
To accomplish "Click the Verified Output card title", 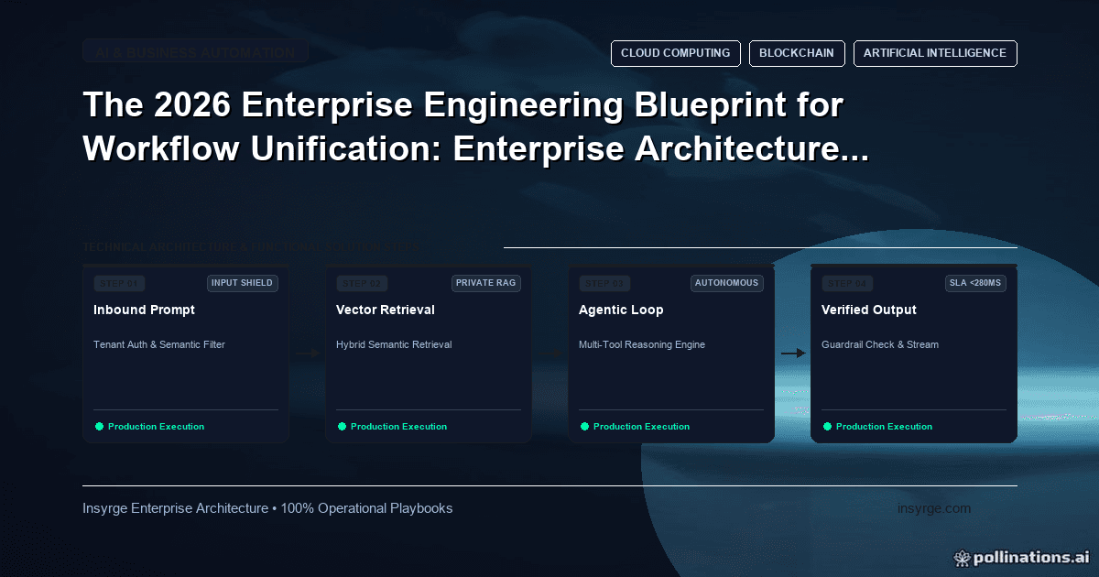I will click(869, 310).
